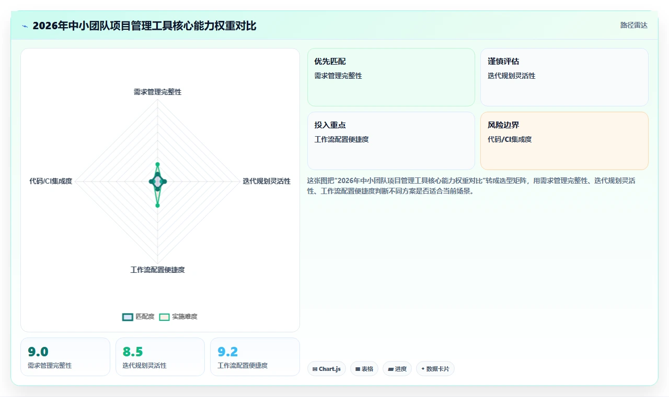Click the radar chart top data point

tap(157, 164)
